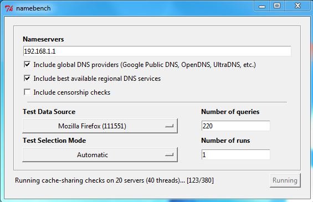
Task: Enable the Include censorship checks checkbox
Action: (27, 92)
